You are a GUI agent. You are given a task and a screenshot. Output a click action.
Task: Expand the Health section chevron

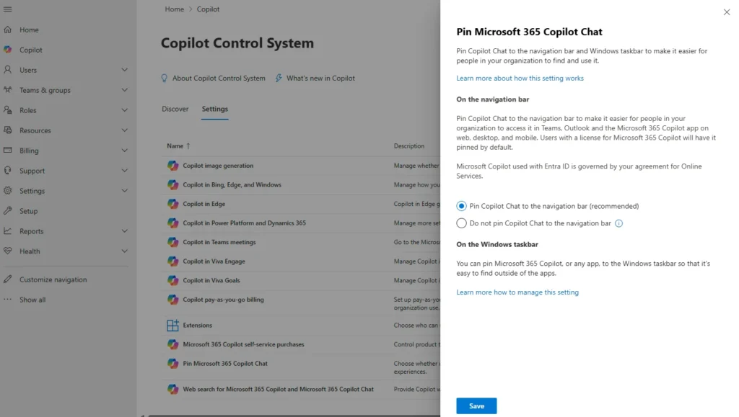(x=124, y=251)
